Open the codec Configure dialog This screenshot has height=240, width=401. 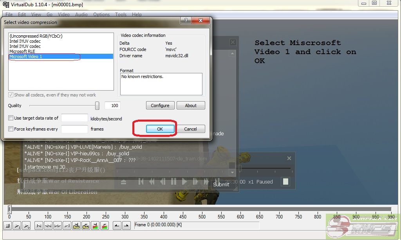tap(160, 105)
